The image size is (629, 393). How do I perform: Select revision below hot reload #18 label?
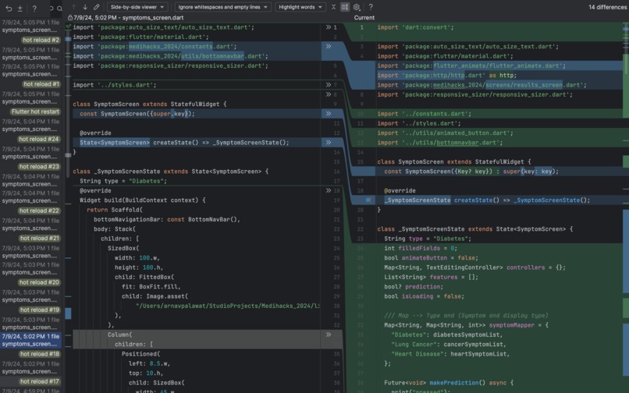click(30, 368)
